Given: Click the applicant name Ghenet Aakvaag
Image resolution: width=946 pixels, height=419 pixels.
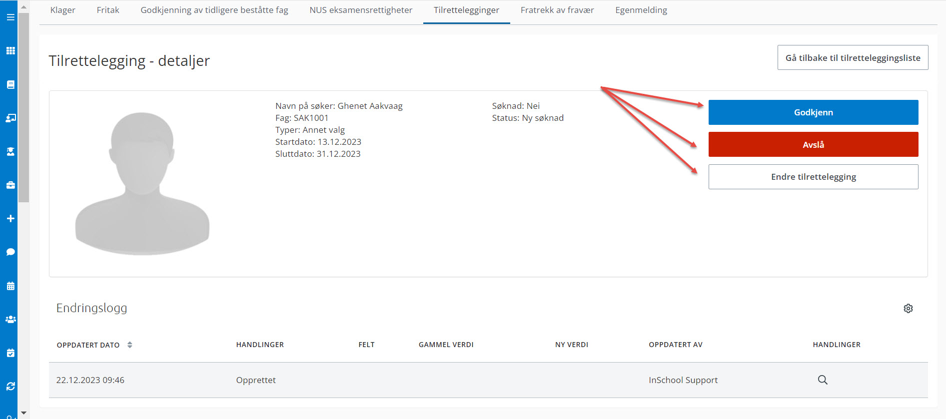Looking at the screenshot, I should 370,106.
